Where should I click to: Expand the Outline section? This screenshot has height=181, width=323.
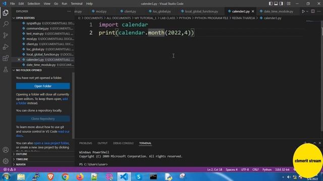tap(43, 154)
